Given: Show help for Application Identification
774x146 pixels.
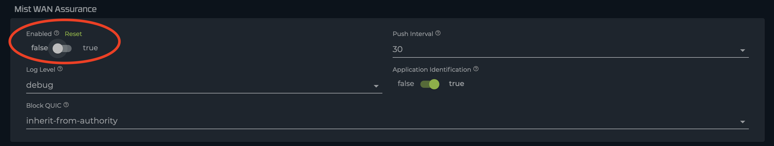Looking at the screenshot, I should [x=476, y=69].
